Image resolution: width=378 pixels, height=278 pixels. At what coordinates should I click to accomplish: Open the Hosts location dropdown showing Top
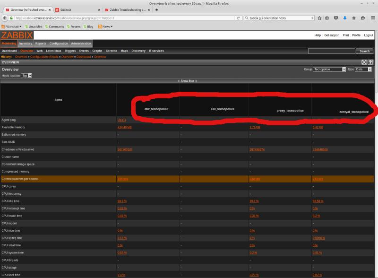pyautogui.click(x=26, y=76)
